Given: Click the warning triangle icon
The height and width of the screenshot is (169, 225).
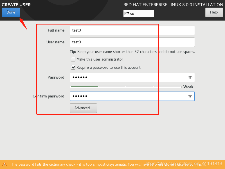Looking at the screenshot, I should click(x=4, y=164).
